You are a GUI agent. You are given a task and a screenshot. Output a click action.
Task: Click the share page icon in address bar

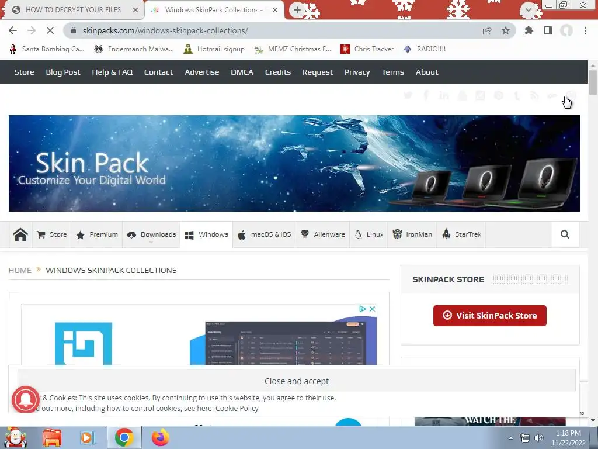[487, 30]
